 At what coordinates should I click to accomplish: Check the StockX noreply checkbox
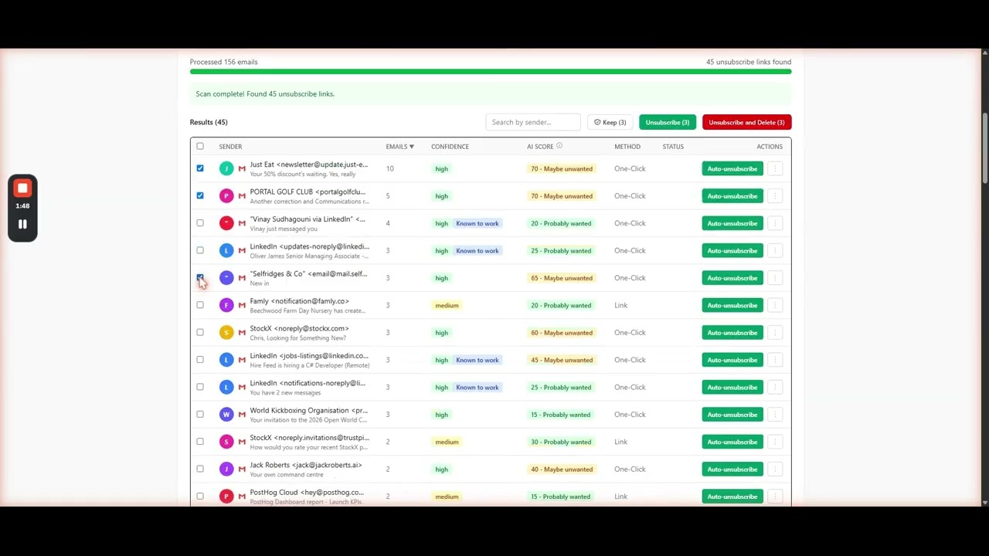[x=200, y=332]
